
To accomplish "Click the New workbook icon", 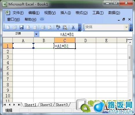I will pos(8,27).
